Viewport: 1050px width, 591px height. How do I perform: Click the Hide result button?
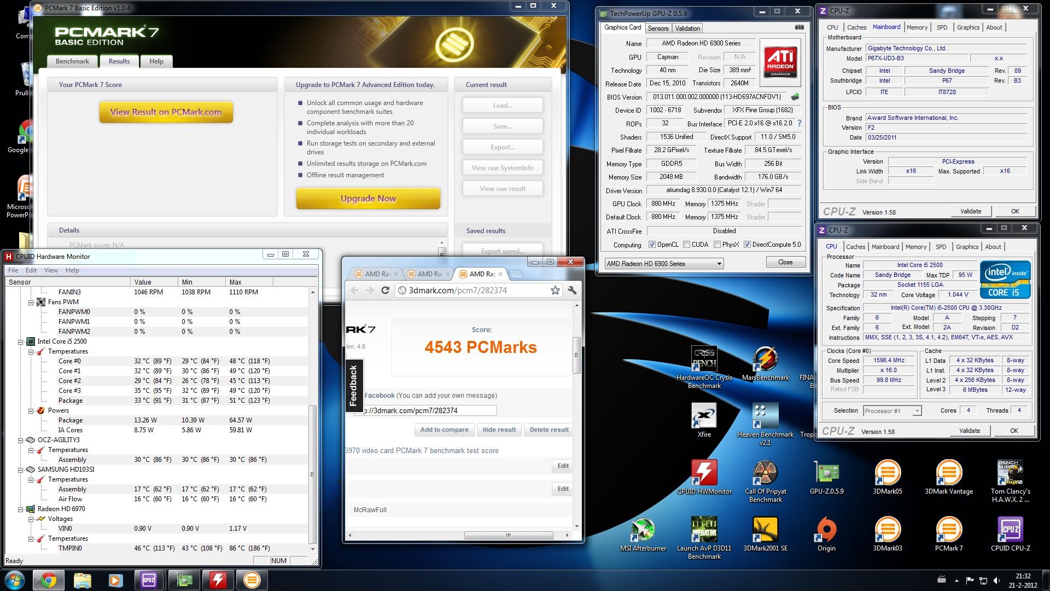pos(499,430)
